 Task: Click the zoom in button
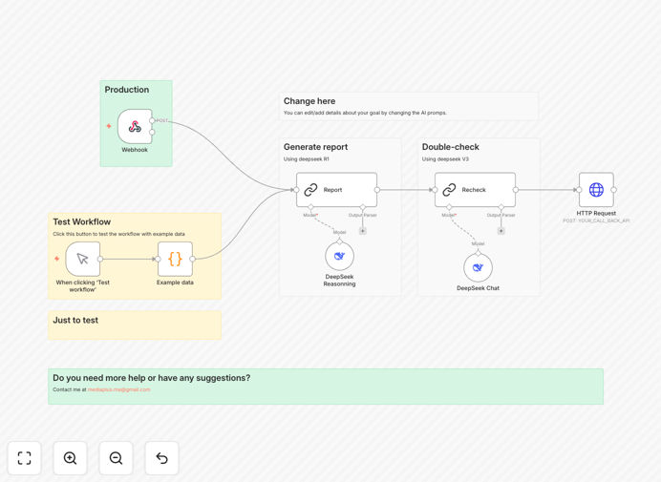(70, 458)
